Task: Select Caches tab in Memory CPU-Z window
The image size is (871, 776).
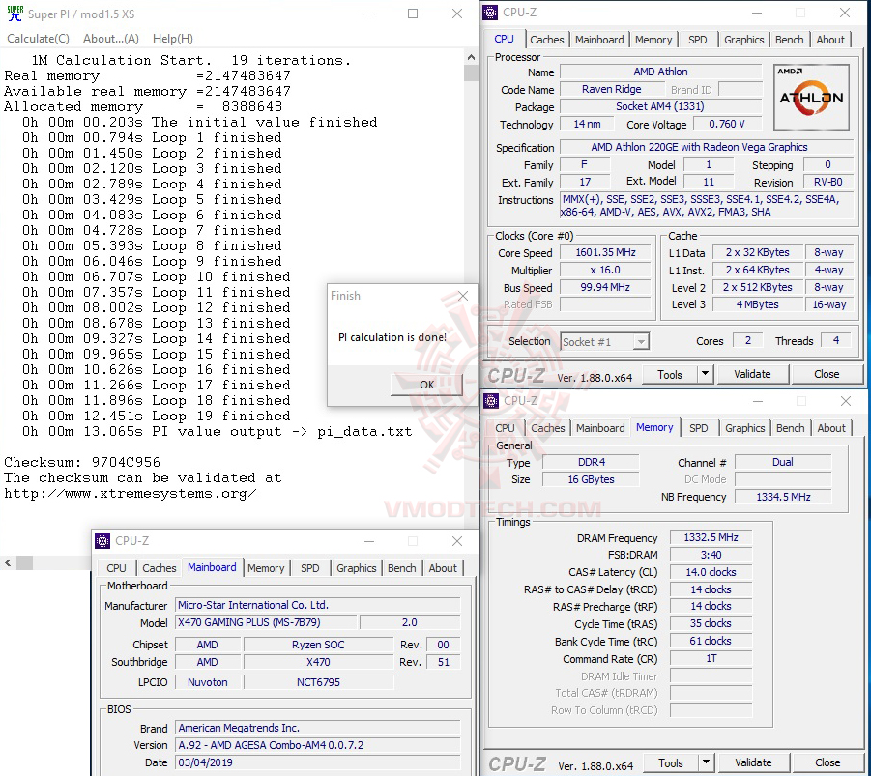Action: (548, 428)
